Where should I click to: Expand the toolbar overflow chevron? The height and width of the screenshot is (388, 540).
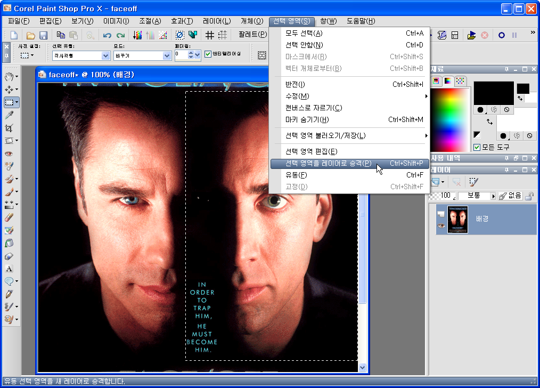pos(533,33)
